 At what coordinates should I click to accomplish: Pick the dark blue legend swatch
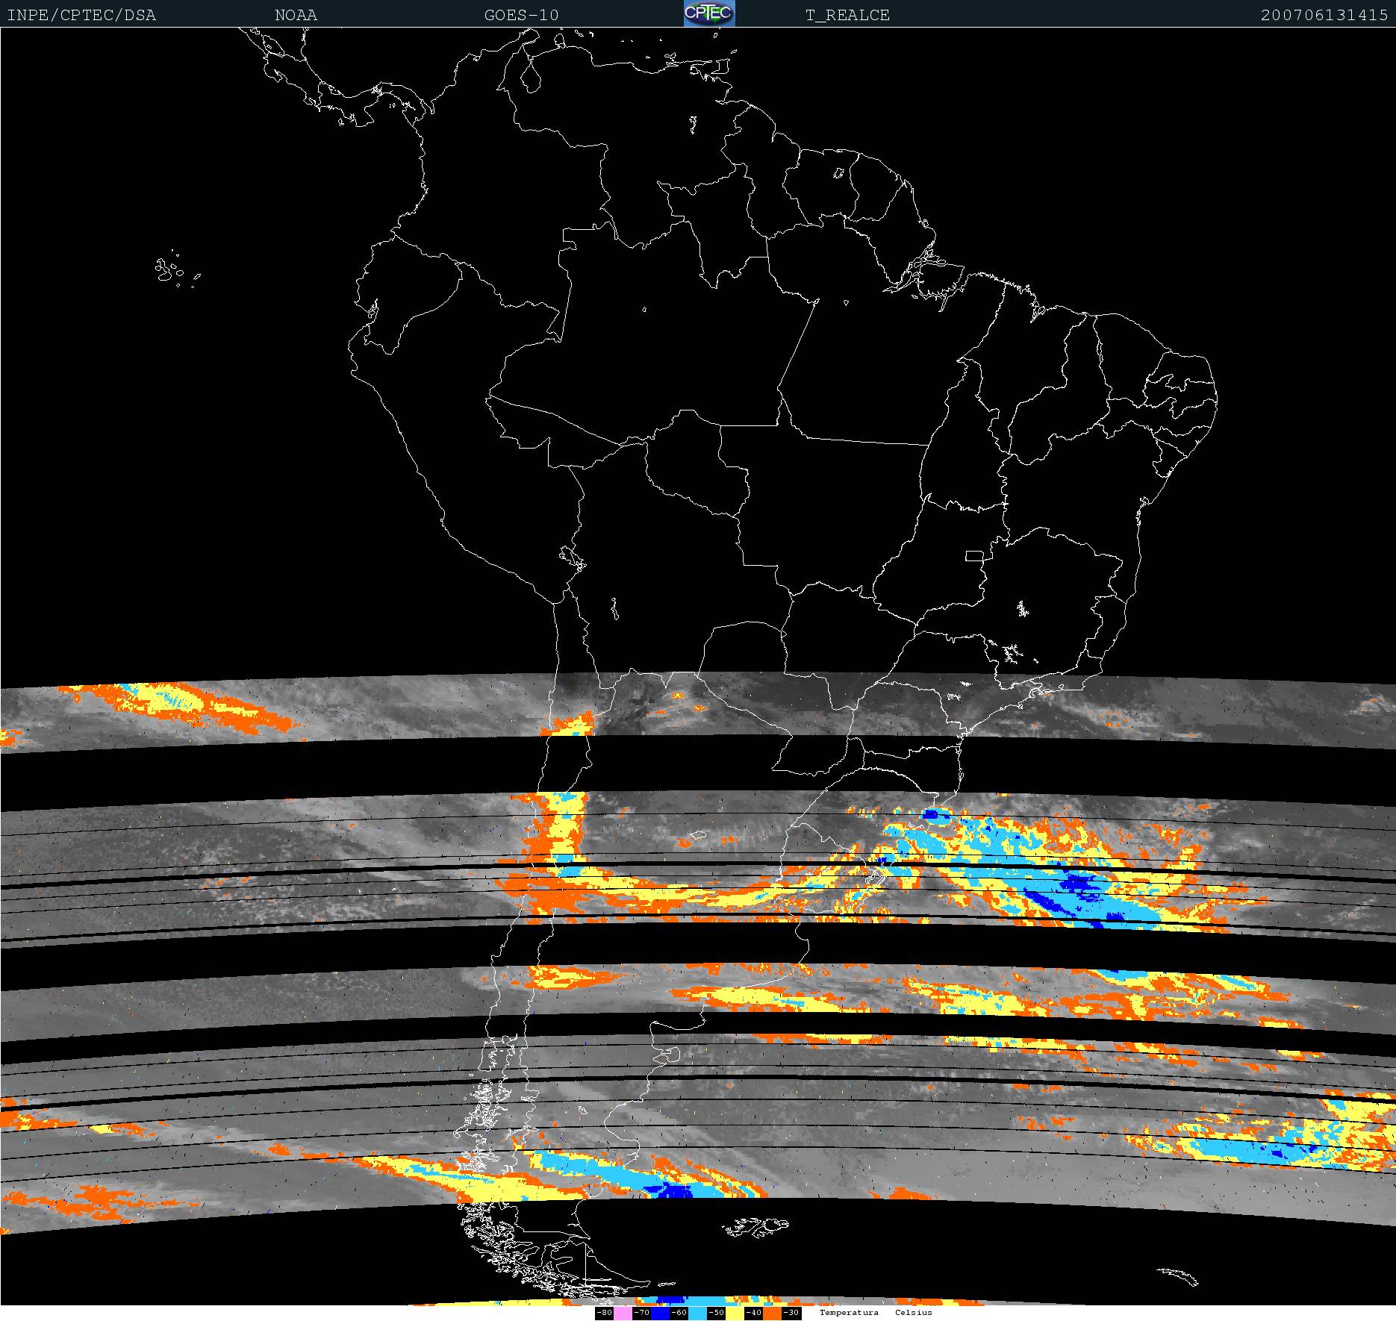[660, 1313]
